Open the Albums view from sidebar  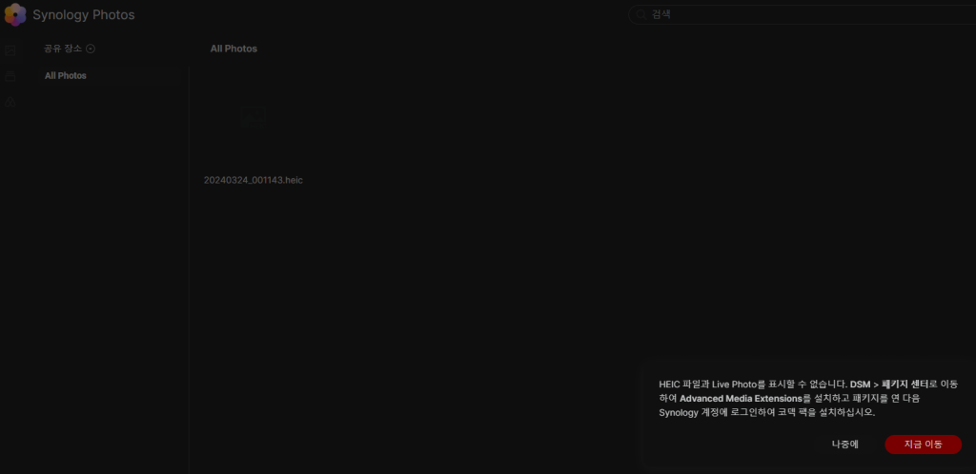tap(10, 76)
